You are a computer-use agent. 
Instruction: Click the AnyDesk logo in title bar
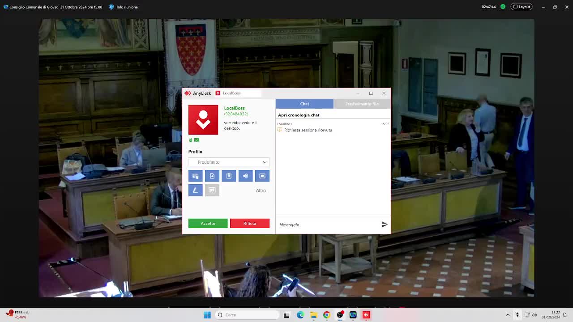pos(188,93)
